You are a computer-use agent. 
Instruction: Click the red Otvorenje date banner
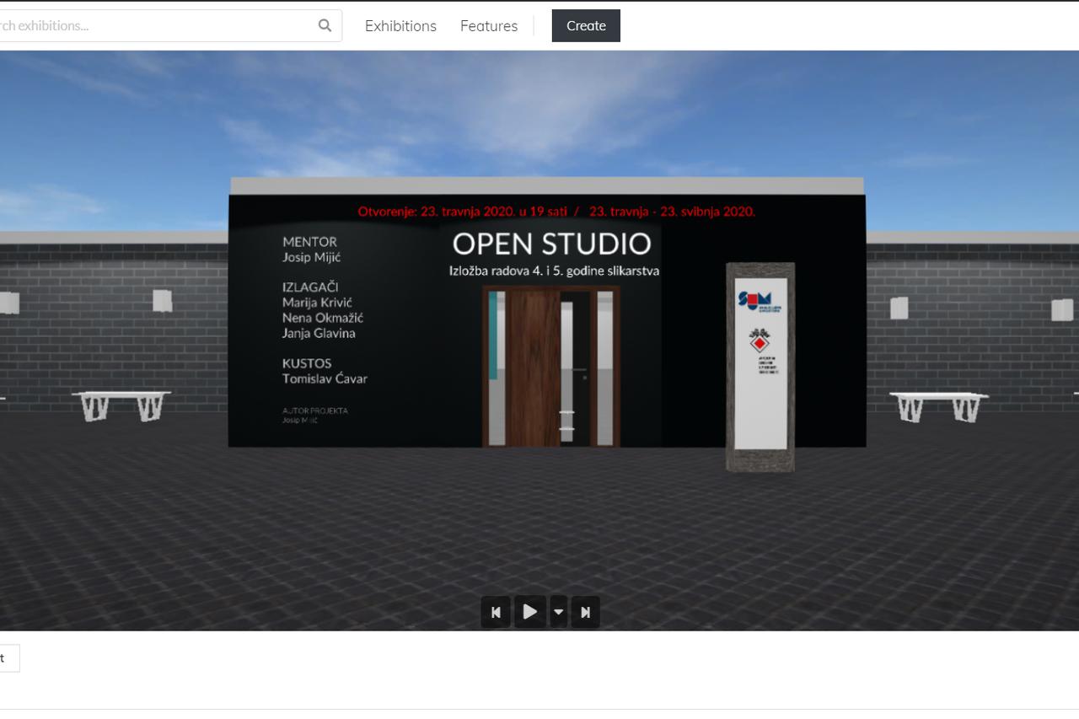pyautogui.click(x=556, y=212)
